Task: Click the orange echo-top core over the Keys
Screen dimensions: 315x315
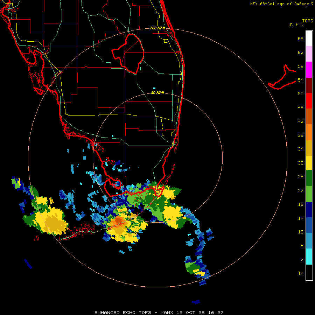Action: coord(119,221)
